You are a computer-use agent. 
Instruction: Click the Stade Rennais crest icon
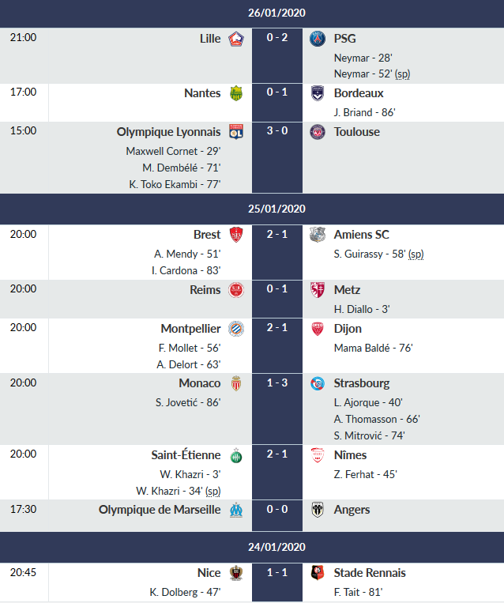(x=318, y=573)
